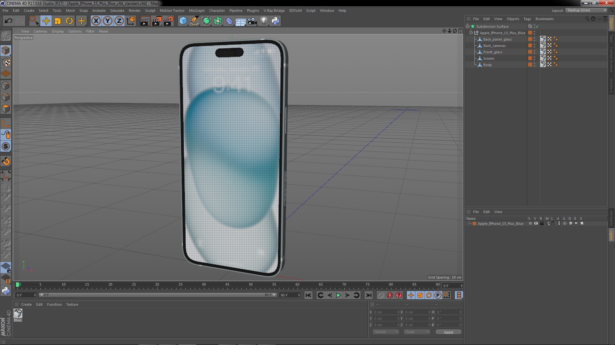Activate Edges mode in left palette
Image resolution: width=615 pixels, height=345 pixels.
(x=6, y=97)
